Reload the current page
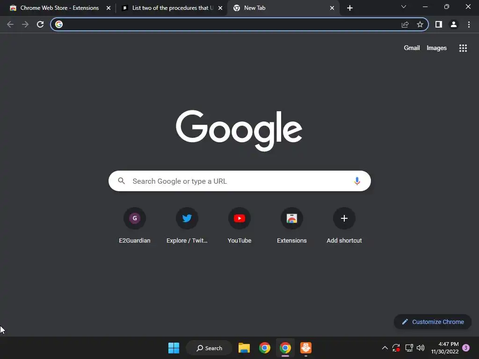 click(x=40, y=24)
